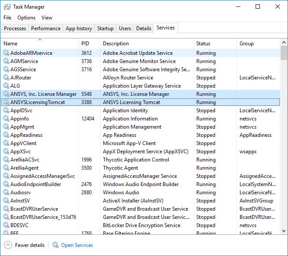The width and height of the screenshot is (288, 256).
Task: Click the gear icon beside ANSYSLicensingTomcat
Action: pos(6,102)
